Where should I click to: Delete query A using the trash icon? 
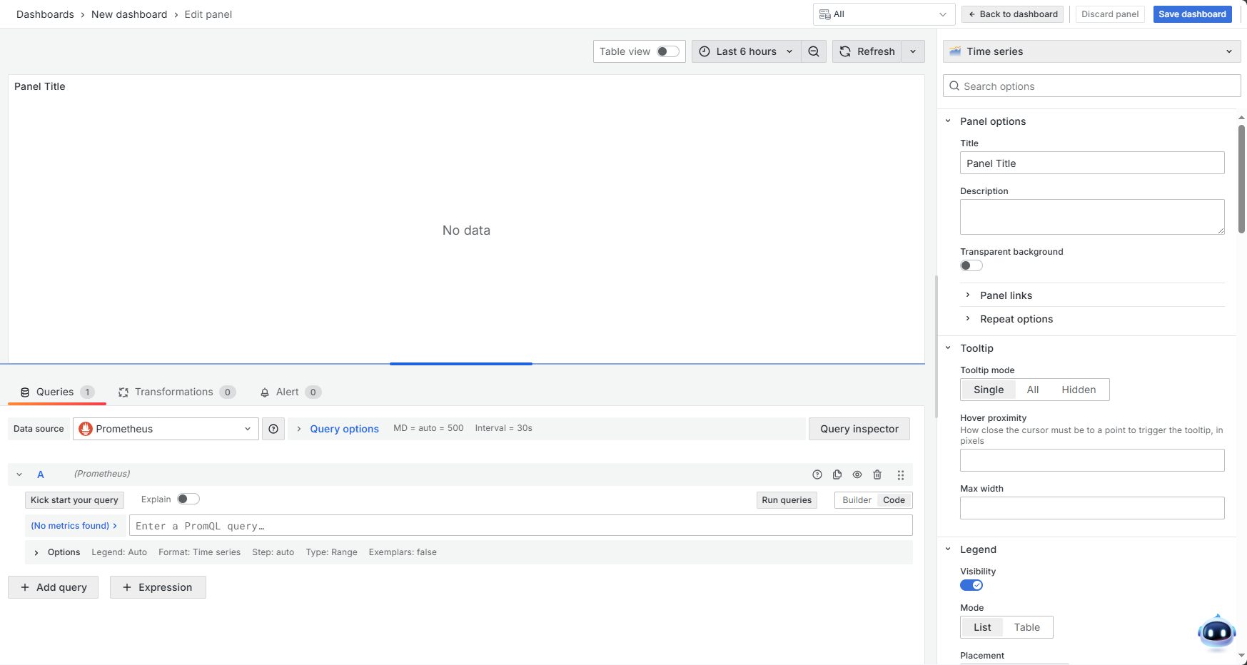pos(877,474)
